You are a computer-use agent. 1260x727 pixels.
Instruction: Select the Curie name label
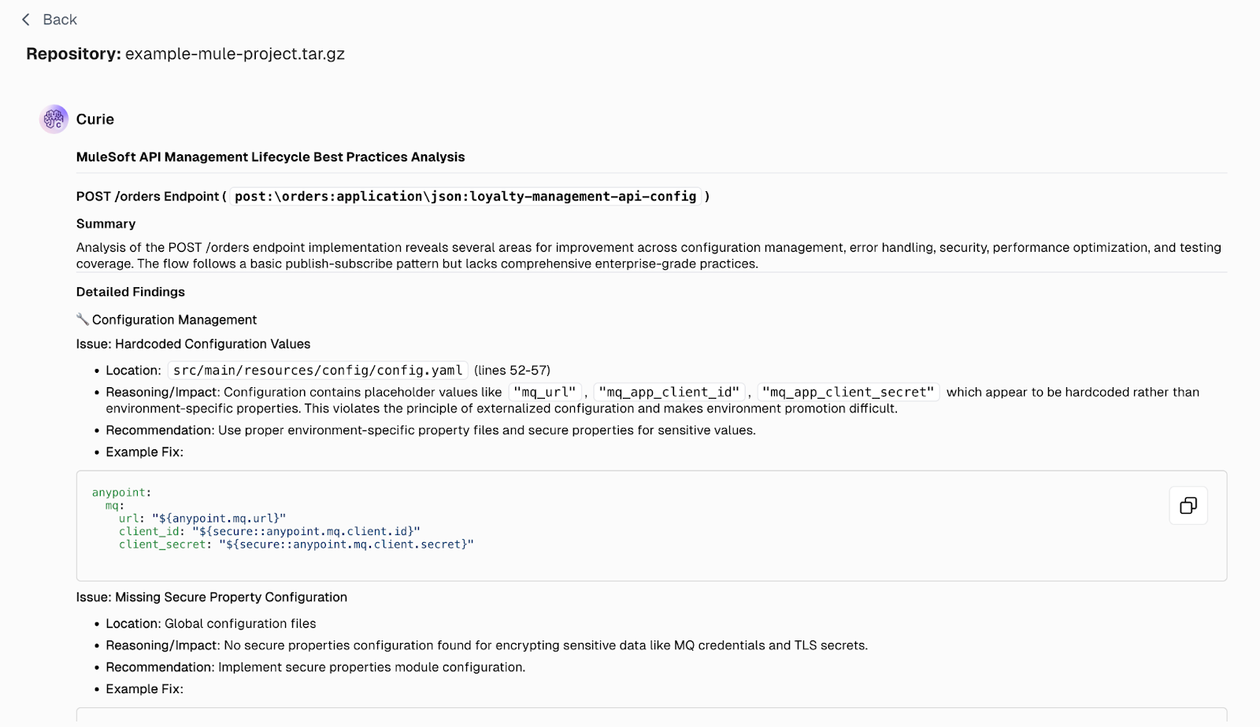click(94, 119)
